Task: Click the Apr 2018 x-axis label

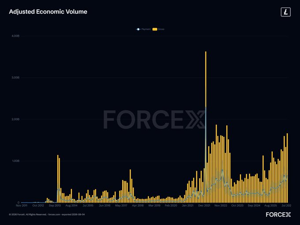Action: pyautogui.click(x=138, y=206)
